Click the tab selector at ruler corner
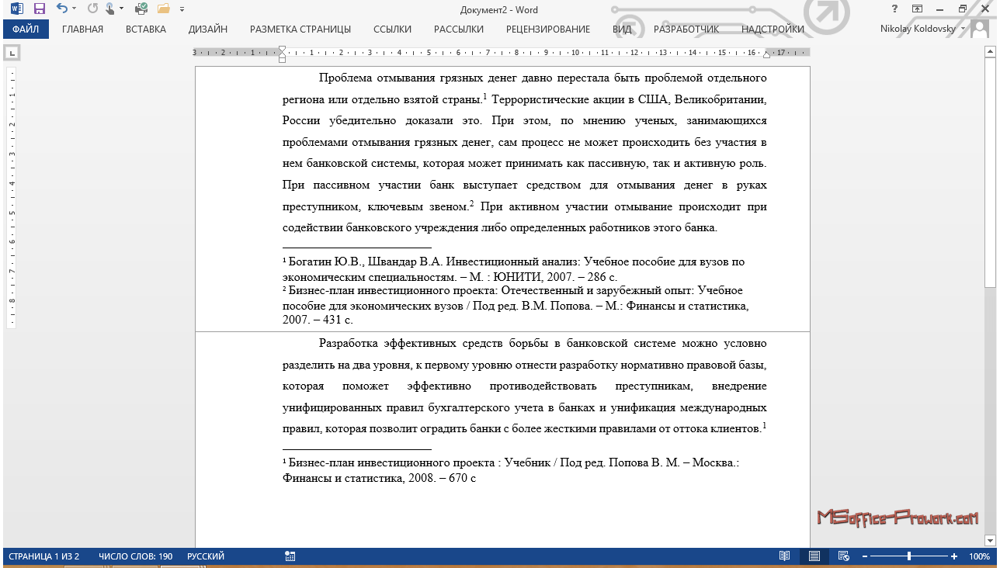This screenshot has width=1000, height=568. pyautogui.click(x=12, y=53)
